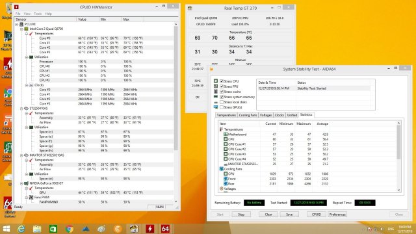The width and height of the screenshot is (416, 234).
Task: Switch to HWMonitor via red lightning taskbar icon
Action: point(150,229)
